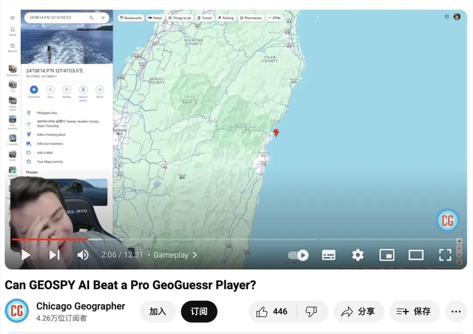Screen dimensions: 473x334
Task: Open Chicago Geographer channel name link
Action: coord(80,306)
